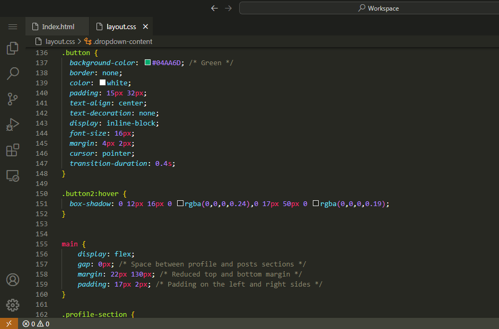This screenshot has width=499, height=329.
Task: Click the 'Reduced top and bottom margin' comment
Action: (x=231, y=274)
